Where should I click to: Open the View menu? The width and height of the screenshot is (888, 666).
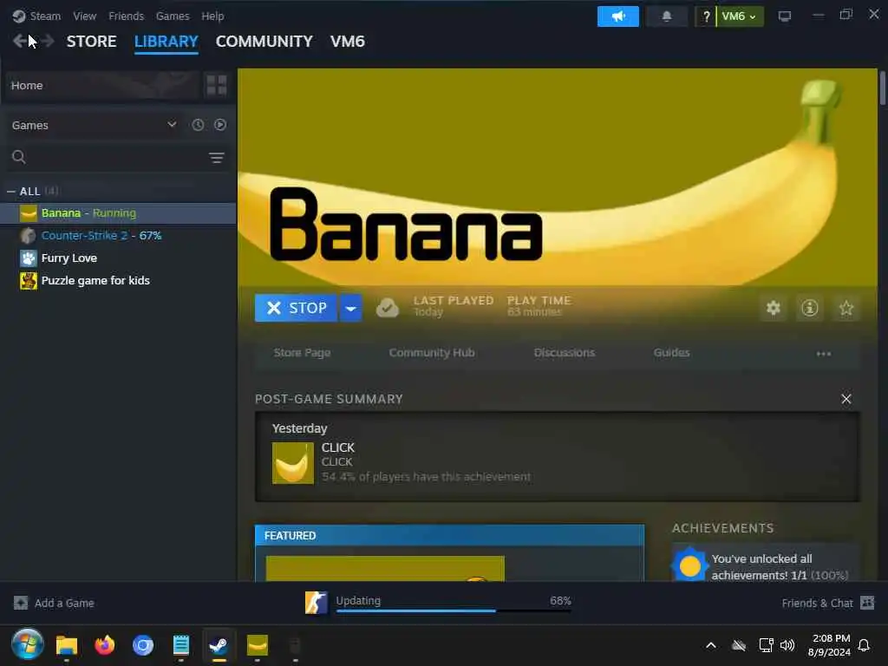click(x=84, y=16)
